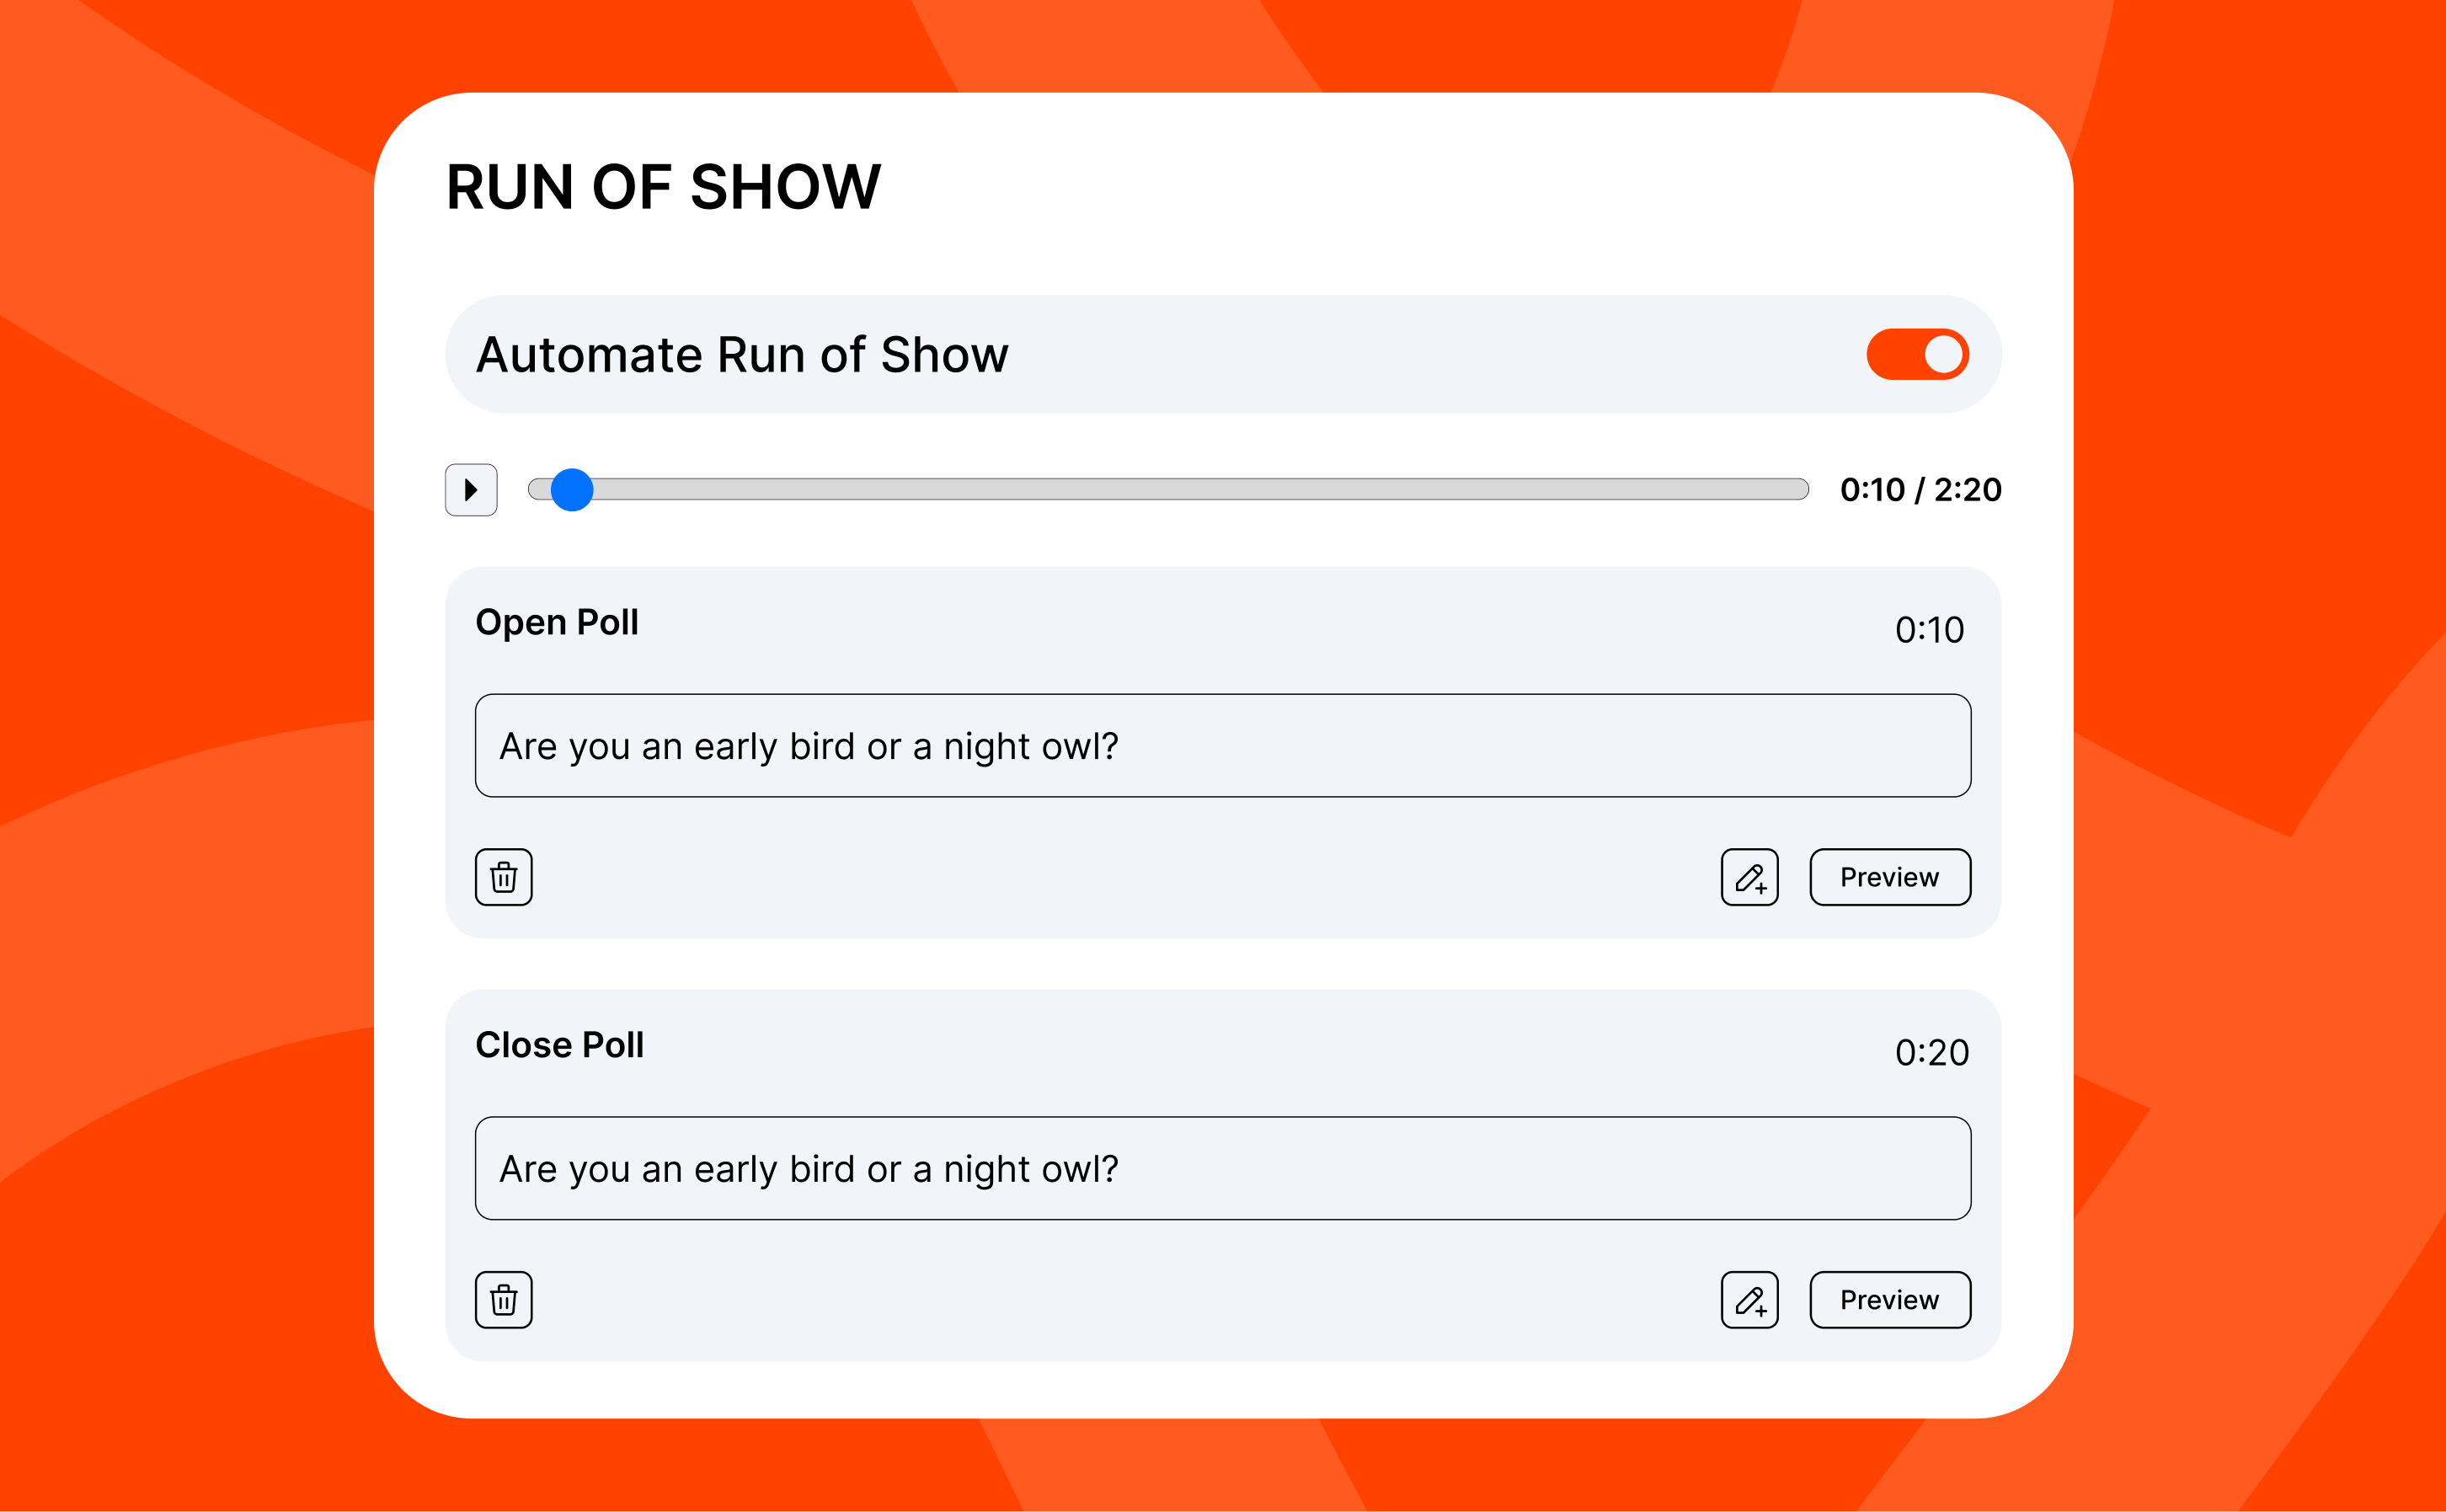The width and height of the screenshot is (2446, 1512).
Task: Delete the Close Poll item with its trash icon
Action: point(504,1300)
